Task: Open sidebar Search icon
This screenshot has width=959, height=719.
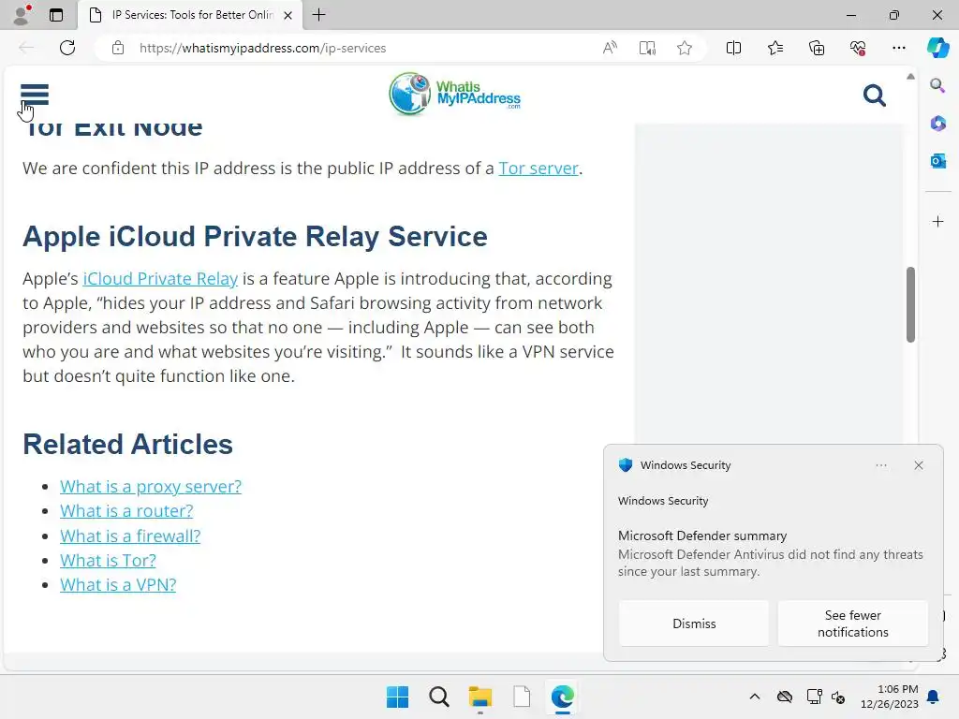Action: [937, 85]
